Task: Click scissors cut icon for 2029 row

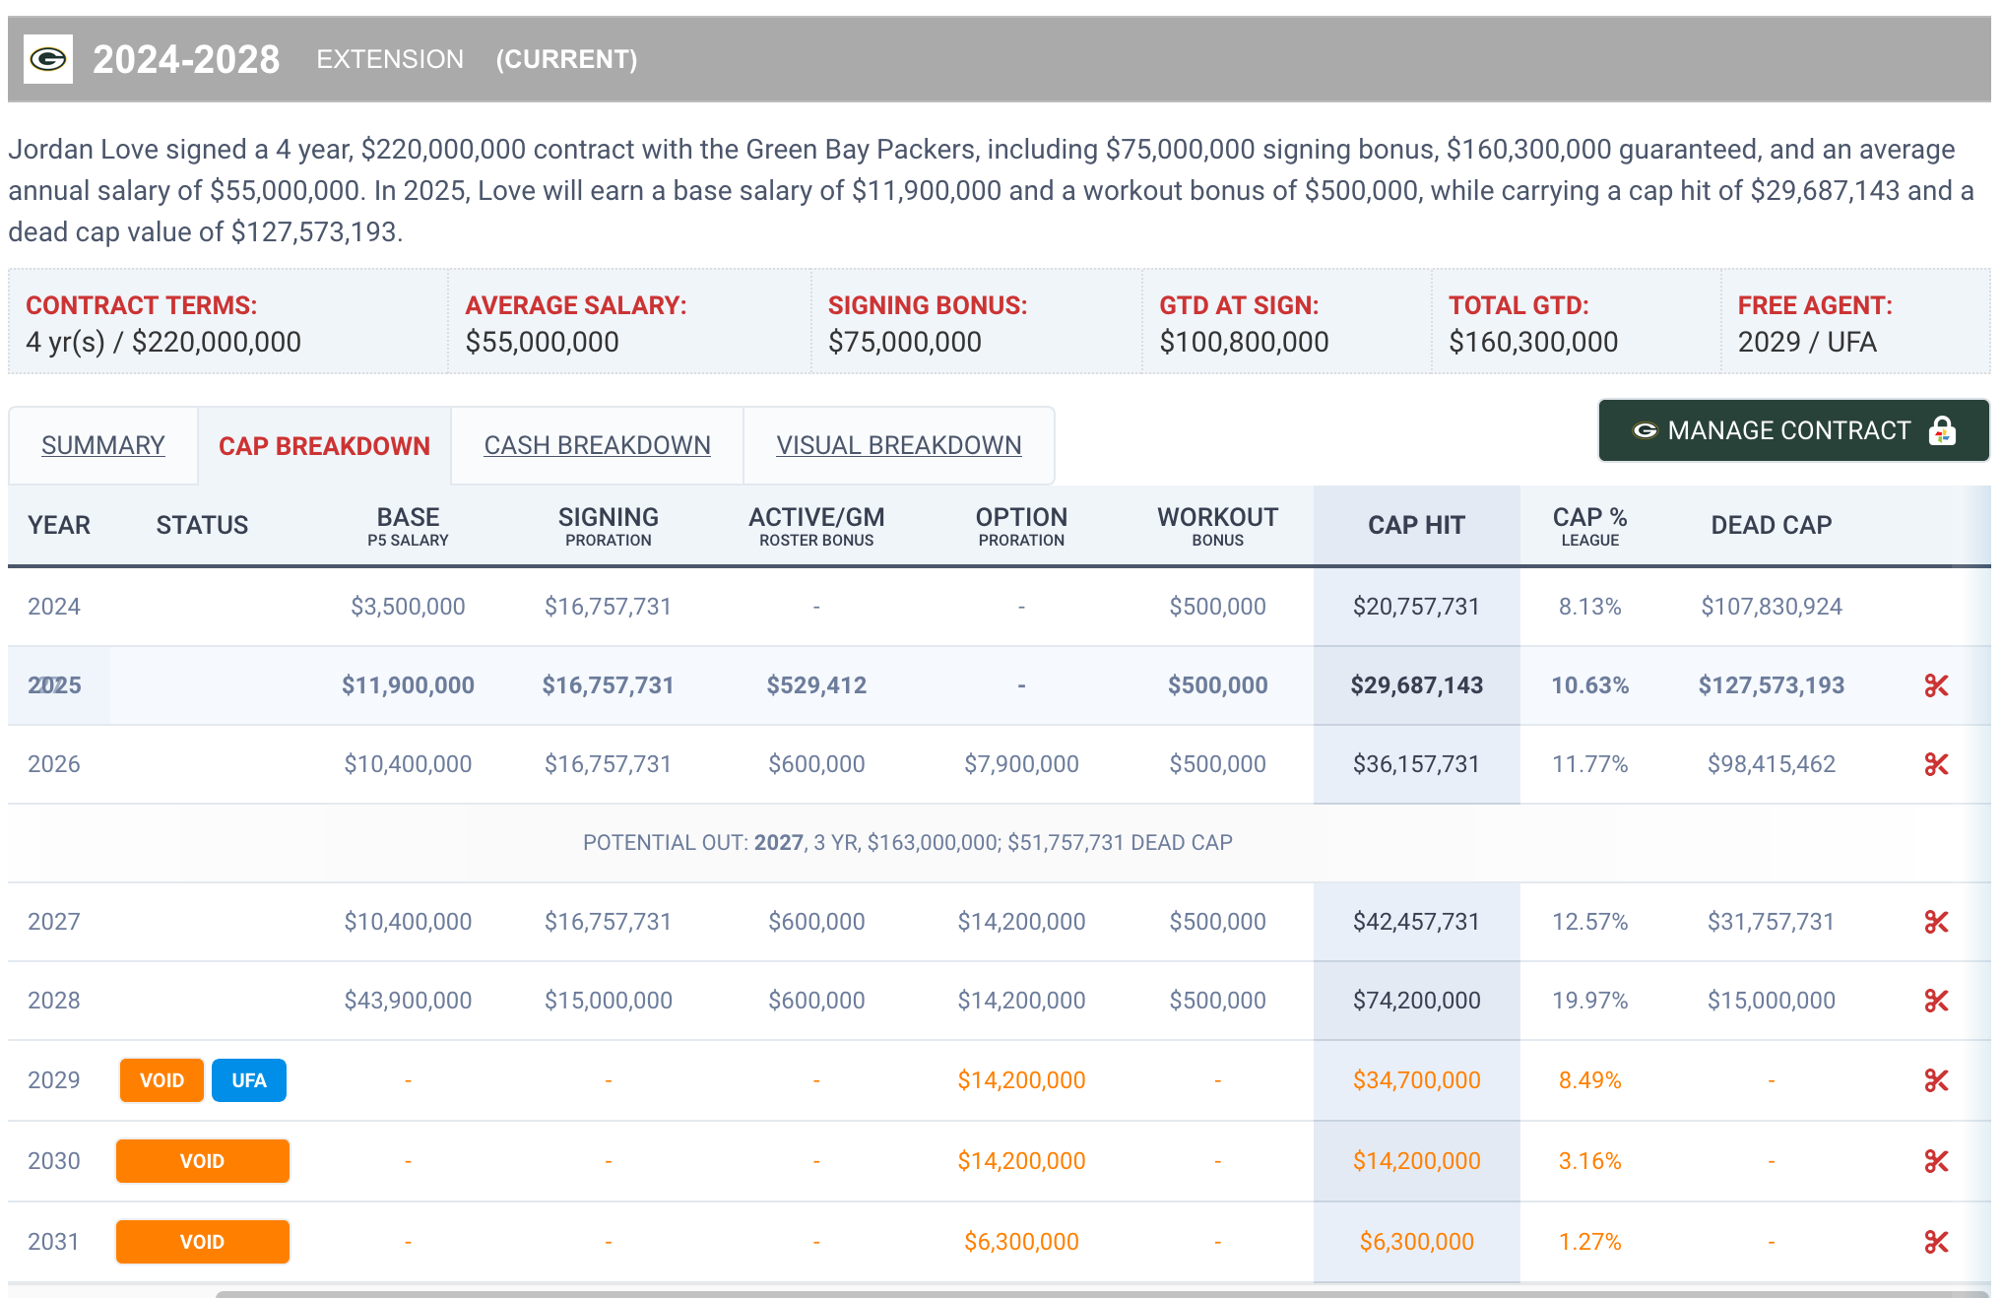Action: click(x=1936, y=1080)
